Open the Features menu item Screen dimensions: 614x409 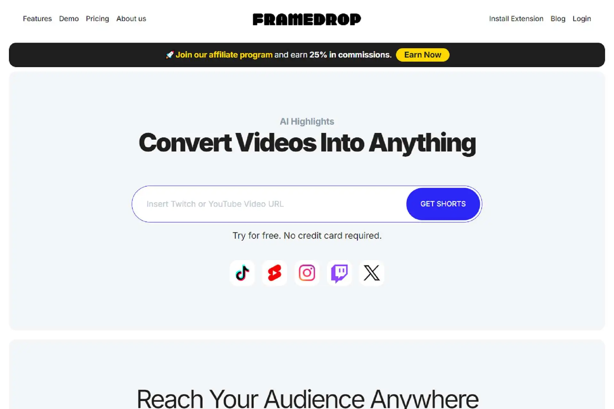pyautogui.click(x=37, y=18)
